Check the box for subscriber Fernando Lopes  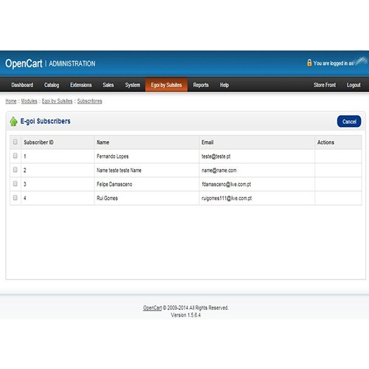(x=15, y=156)
